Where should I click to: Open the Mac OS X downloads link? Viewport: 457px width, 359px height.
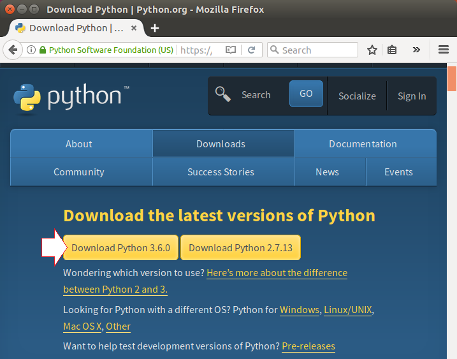82,326
